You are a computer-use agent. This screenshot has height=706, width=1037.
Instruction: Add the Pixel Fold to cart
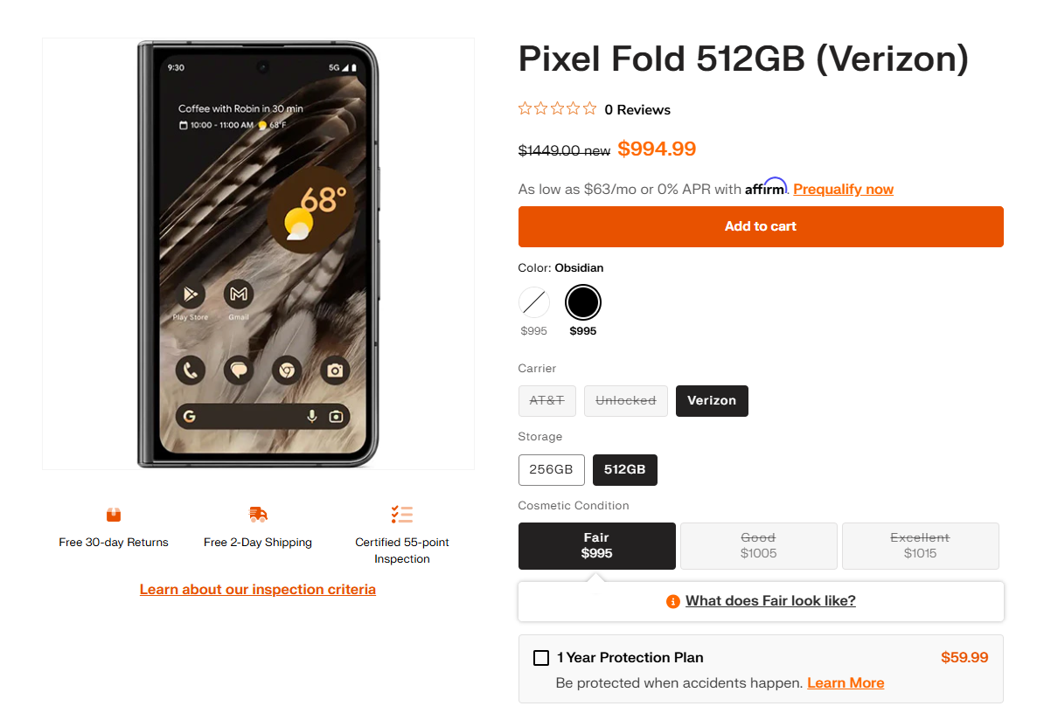[760, 226]
